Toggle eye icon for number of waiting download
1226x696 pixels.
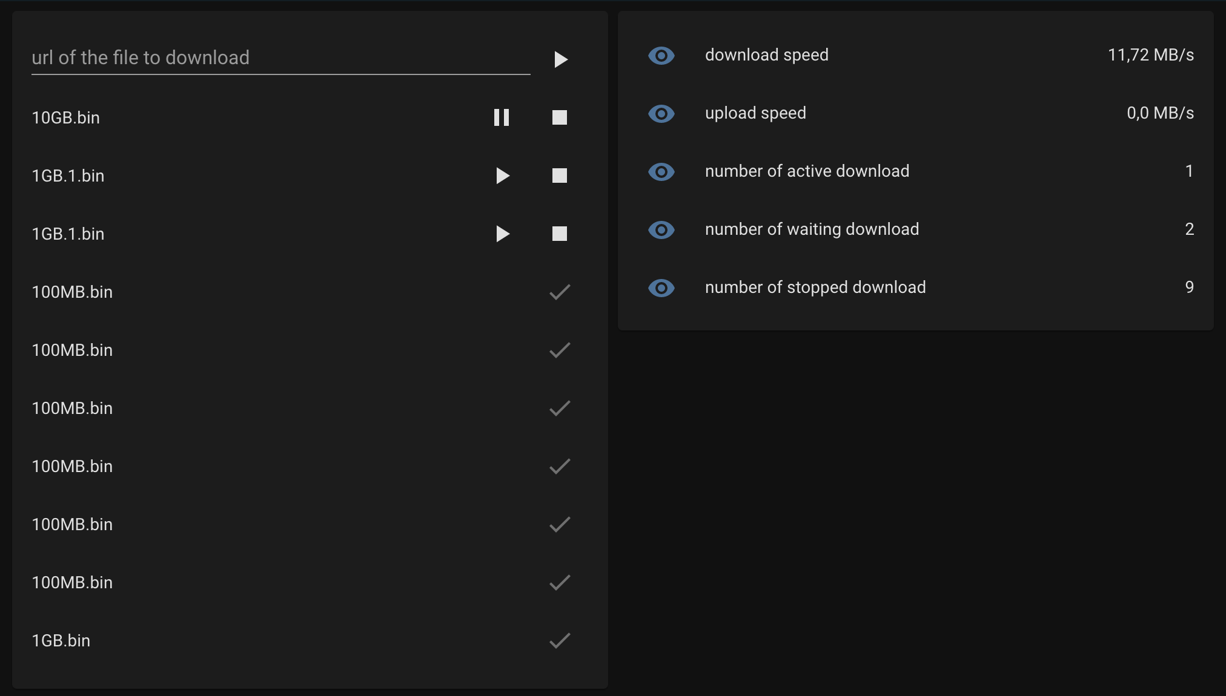tap(661, 230)
